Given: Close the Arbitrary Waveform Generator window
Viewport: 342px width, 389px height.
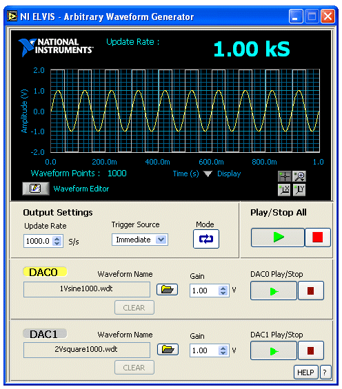Looking at the screenshot, I should [328, 17].
